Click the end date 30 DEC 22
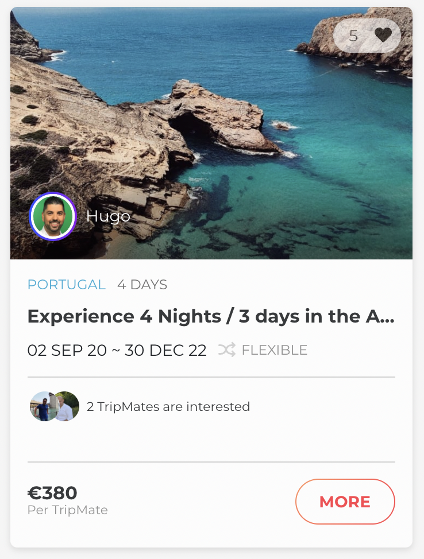Image resolution: width=424 pixels, height=559 pixels. (165, 350)
